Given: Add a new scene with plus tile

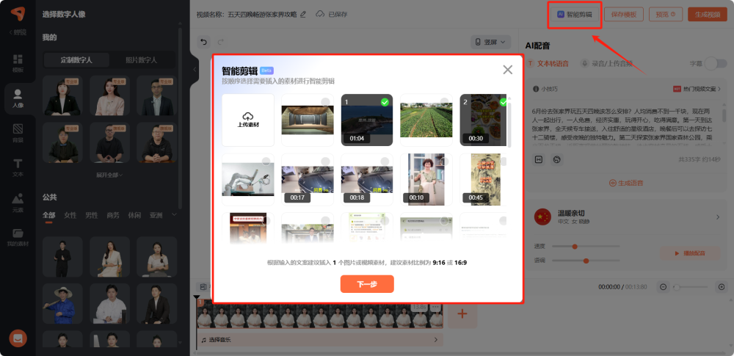Looking at the screenshot, I should (x=462, y=314).
